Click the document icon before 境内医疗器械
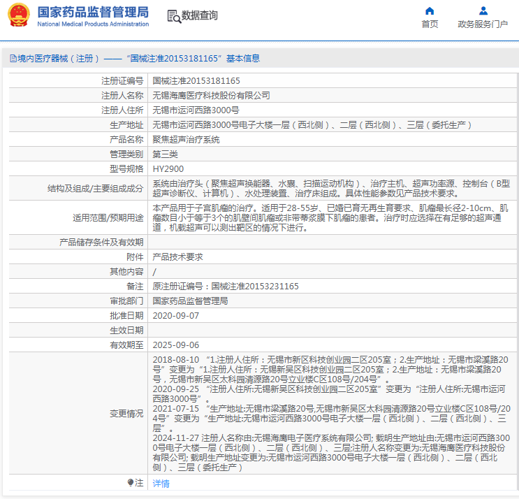519x499 pixels. pyautogui.click(x=13, y=59)
